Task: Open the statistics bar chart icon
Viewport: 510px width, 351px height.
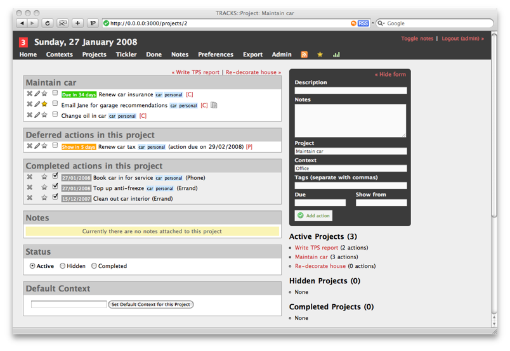Action: click(x=336, y=55)
